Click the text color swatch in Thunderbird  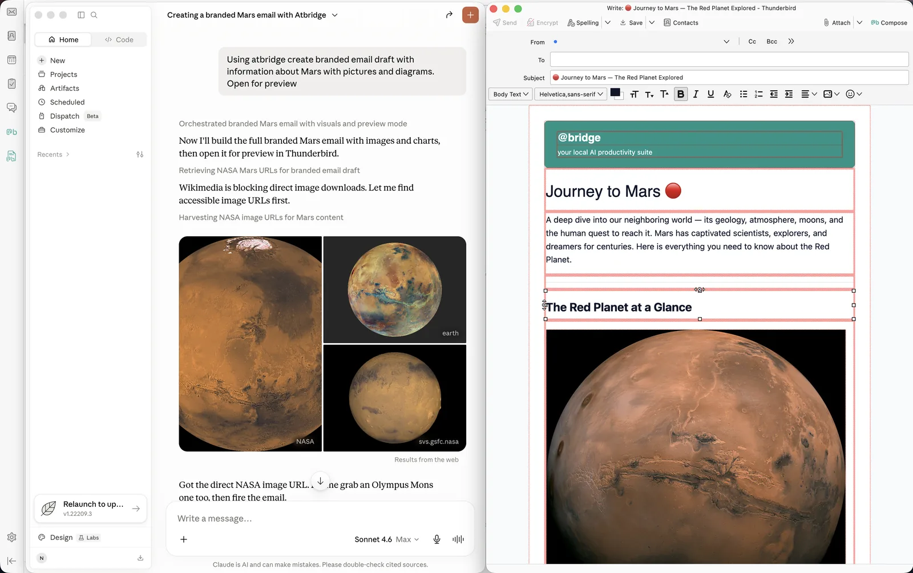pos(615,93)
